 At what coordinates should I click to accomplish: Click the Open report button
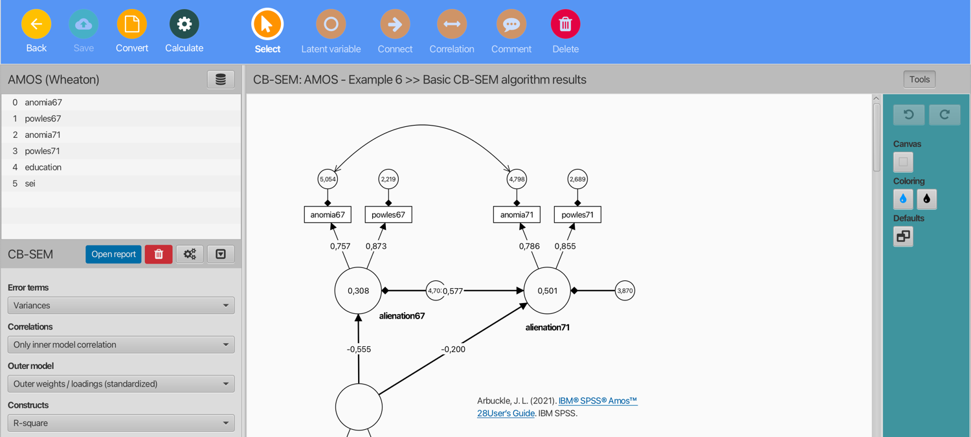coord(113,254)
